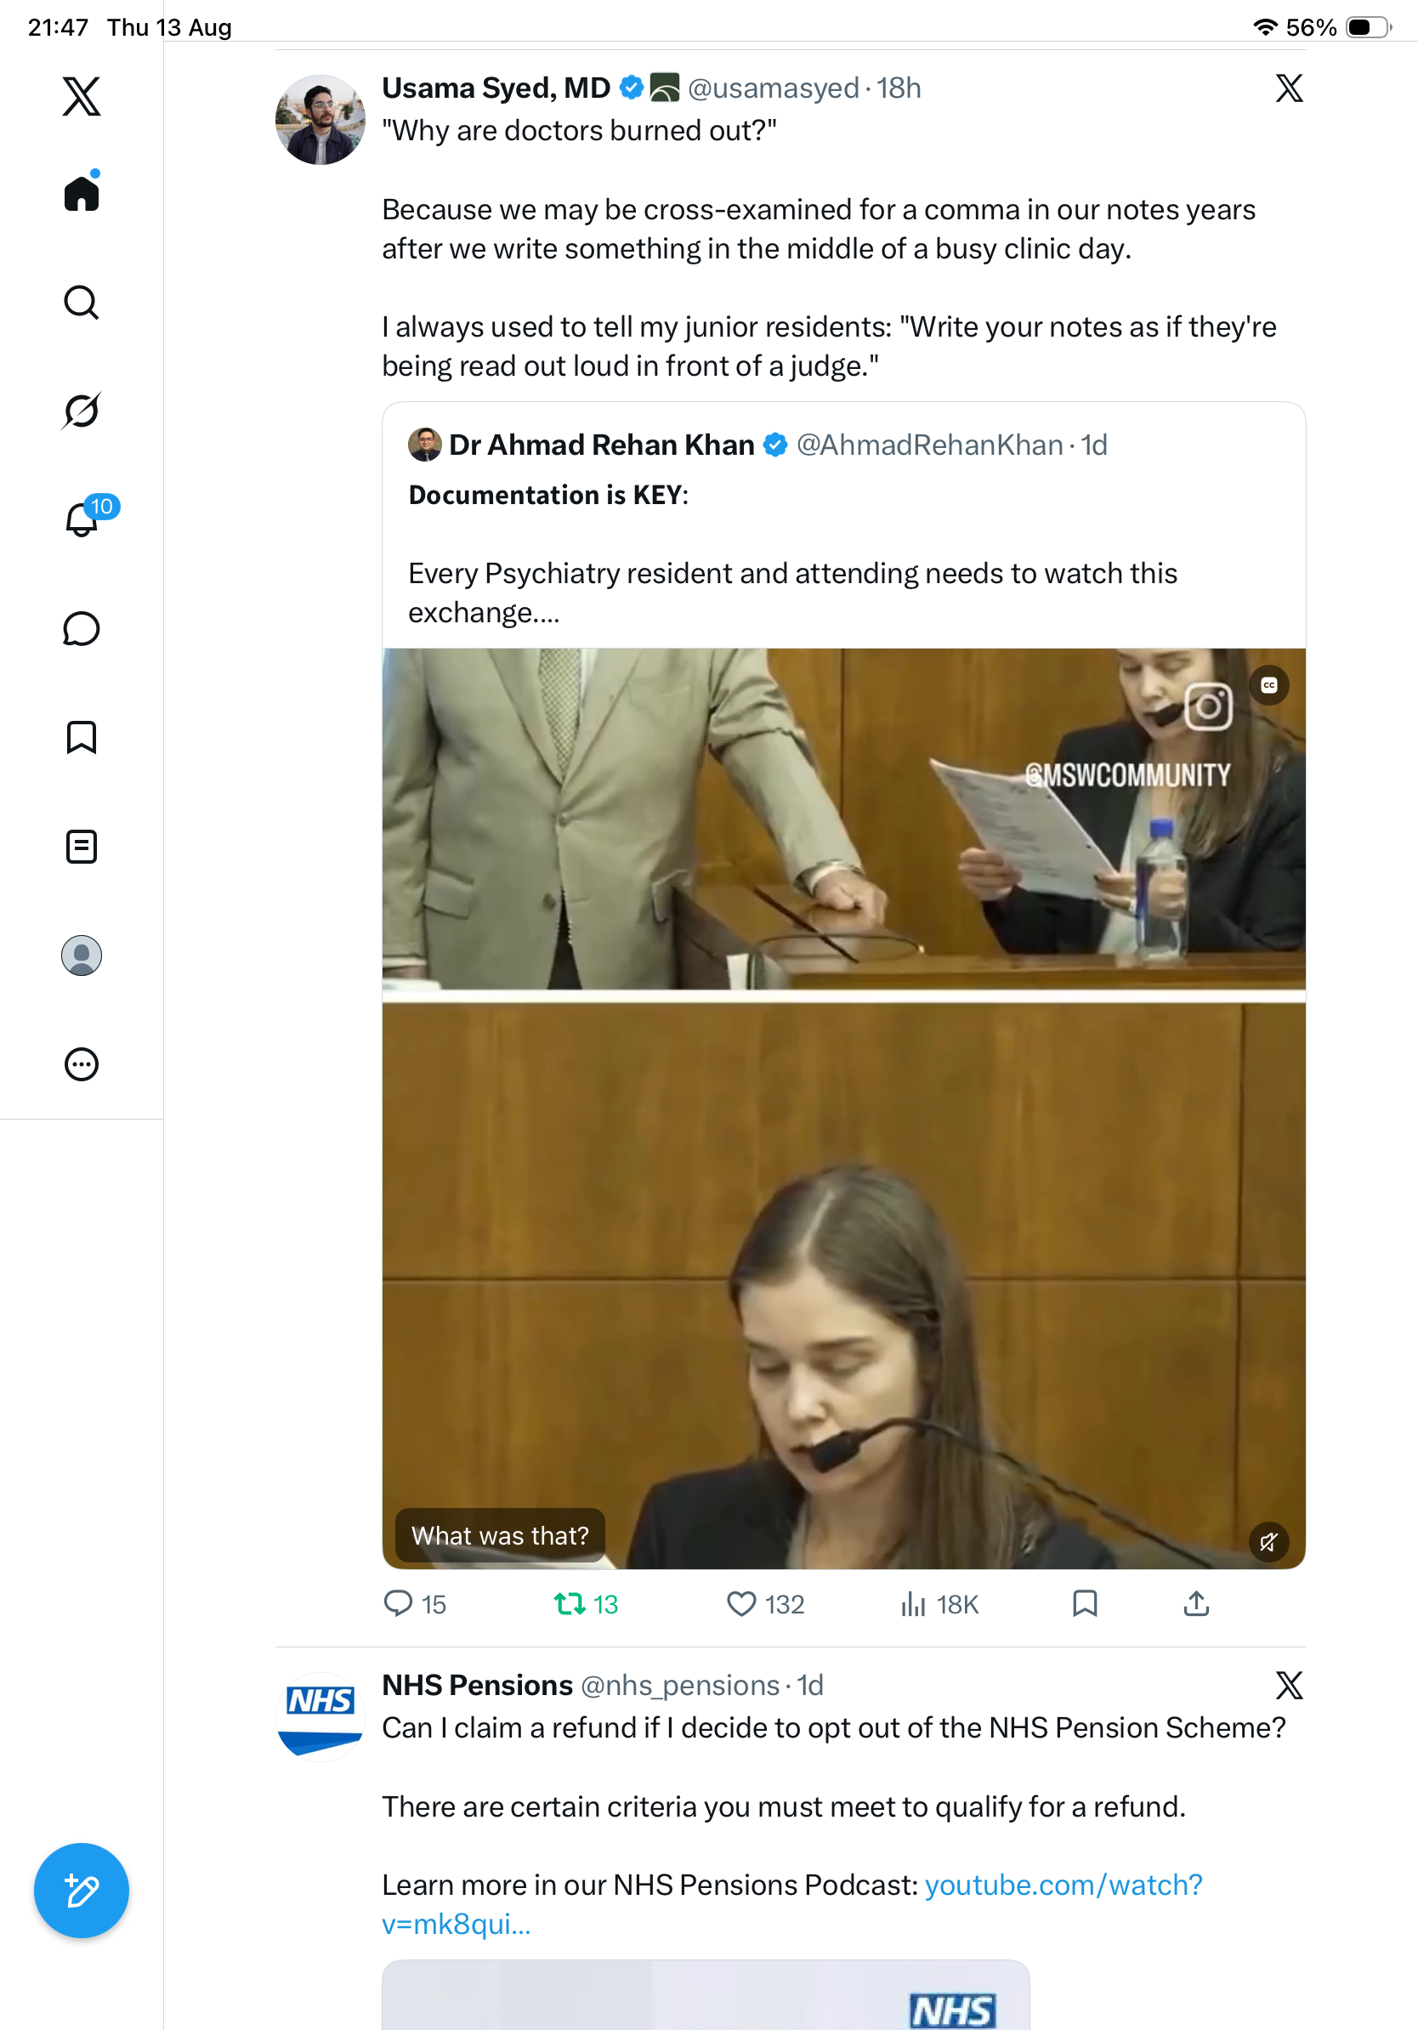Toggle closed captions on the video

[x=1268, y=685]
